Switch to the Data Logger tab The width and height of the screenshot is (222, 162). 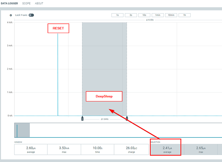(x=9, y=3)
